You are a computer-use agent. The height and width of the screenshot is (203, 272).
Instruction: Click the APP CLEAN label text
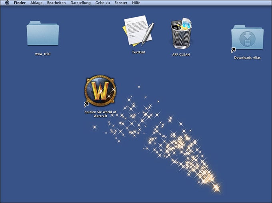pos(181,55)
